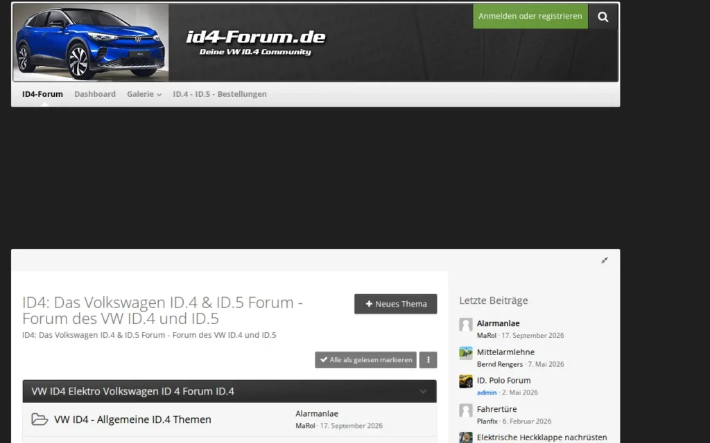Viewport: 710px width, 443px height.
Task: Go to the Dashboard menu item
Action: [x=95, y=94]
